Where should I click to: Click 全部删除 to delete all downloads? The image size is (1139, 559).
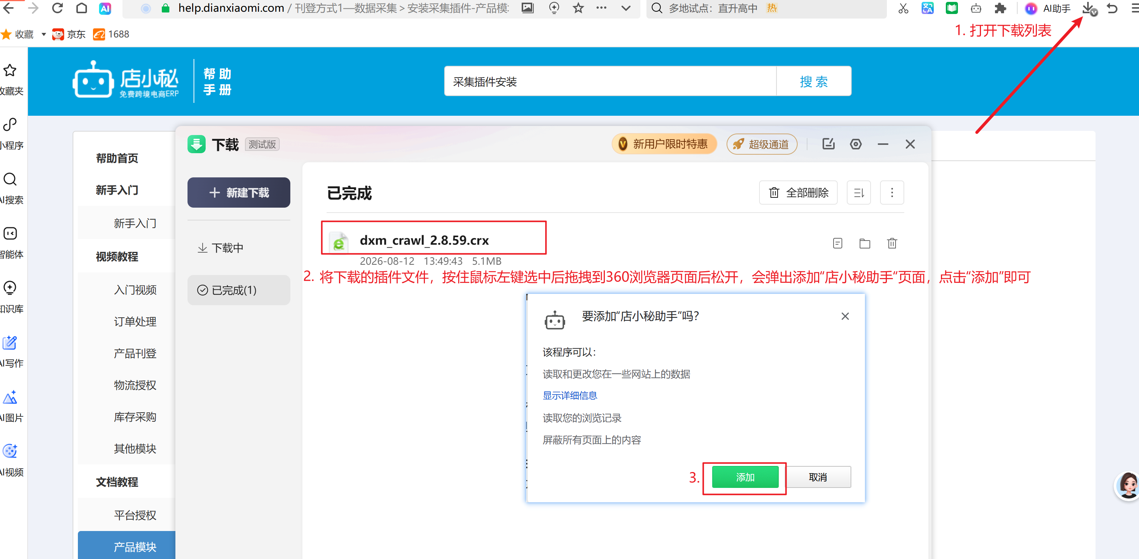point(798,193)
